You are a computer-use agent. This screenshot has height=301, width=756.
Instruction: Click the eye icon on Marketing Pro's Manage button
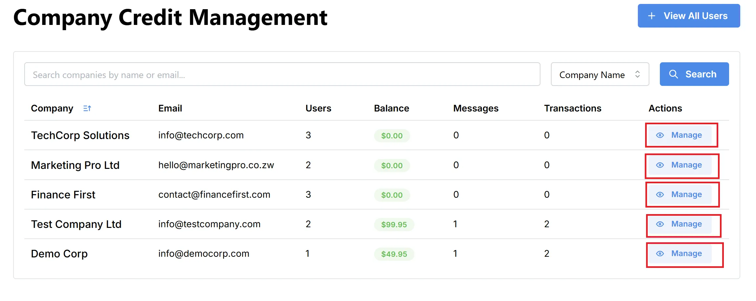click(661, 165)
